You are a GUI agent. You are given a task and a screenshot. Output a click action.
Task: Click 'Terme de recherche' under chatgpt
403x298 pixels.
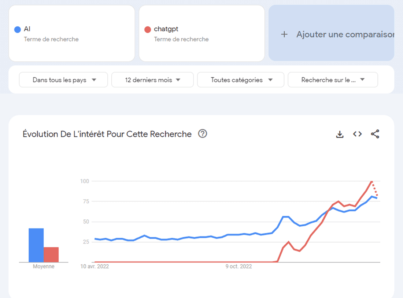click(181, 39)
